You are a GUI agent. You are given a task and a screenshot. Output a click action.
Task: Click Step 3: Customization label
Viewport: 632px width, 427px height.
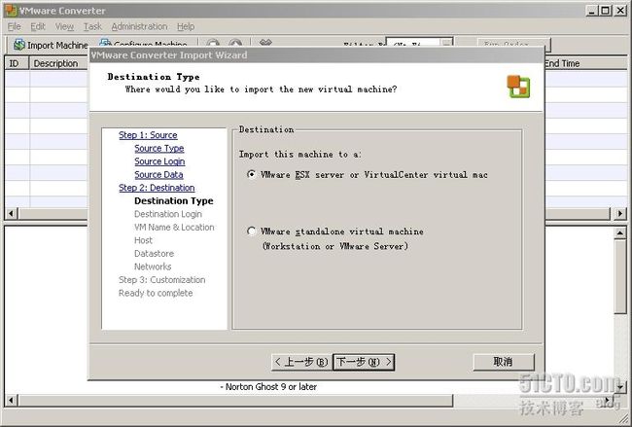pyautogui.click(x=162, y=280)
